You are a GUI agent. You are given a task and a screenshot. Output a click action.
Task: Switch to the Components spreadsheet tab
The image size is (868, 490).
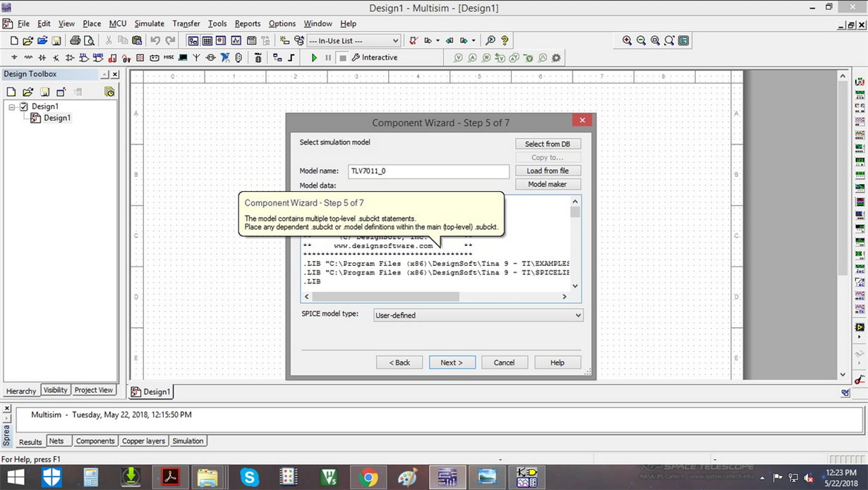95,441
